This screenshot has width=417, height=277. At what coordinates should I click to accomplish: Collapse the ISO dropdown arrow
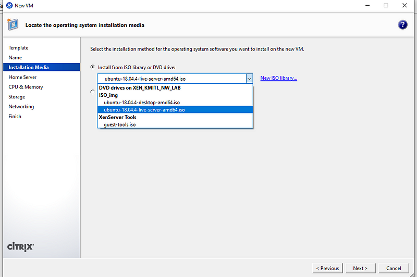coord(249,79)
